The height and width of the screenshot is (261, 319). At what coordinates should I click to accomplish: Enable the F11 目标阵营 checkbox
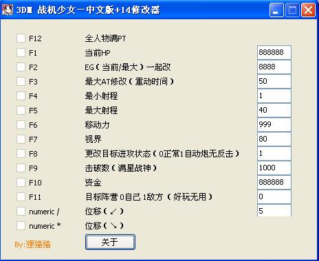tap(21, 197)
